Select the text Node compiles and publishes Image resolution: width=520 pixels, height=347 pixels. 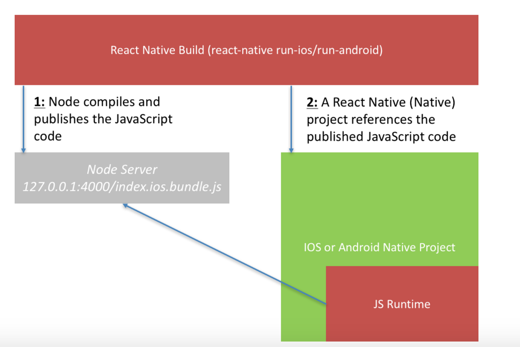click(x=96, y=110)
